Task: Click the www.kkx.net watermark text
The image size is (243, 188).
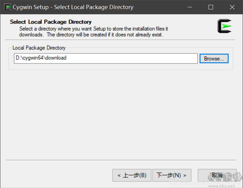Action: coord(224,186)
